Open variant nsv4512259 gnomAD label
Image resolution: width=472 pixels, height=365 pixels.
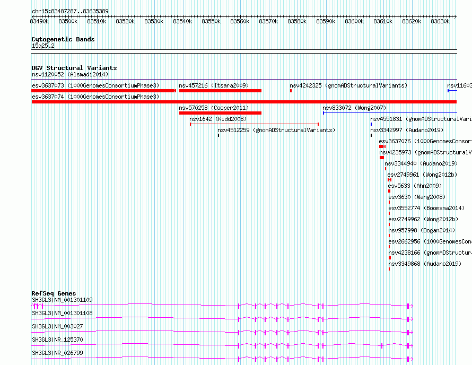(276, 130)
